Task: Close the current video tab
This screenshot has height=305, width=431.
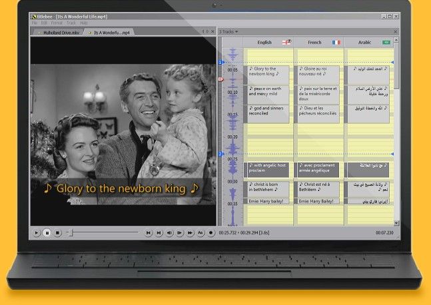Action: tap(213, 31)
